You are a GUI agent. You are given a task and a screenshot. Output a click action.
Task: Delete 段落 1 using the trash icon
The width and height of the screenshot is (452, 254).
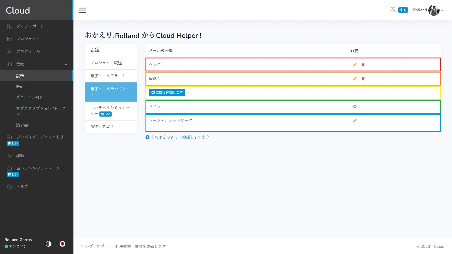tap(363, 79)
